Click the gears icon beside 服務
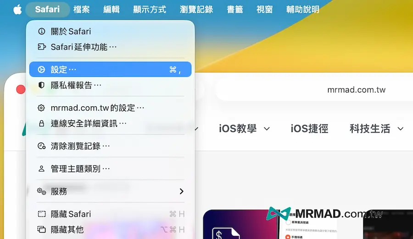The width and height of the screenshot is (413, 239). pos(42,191)
